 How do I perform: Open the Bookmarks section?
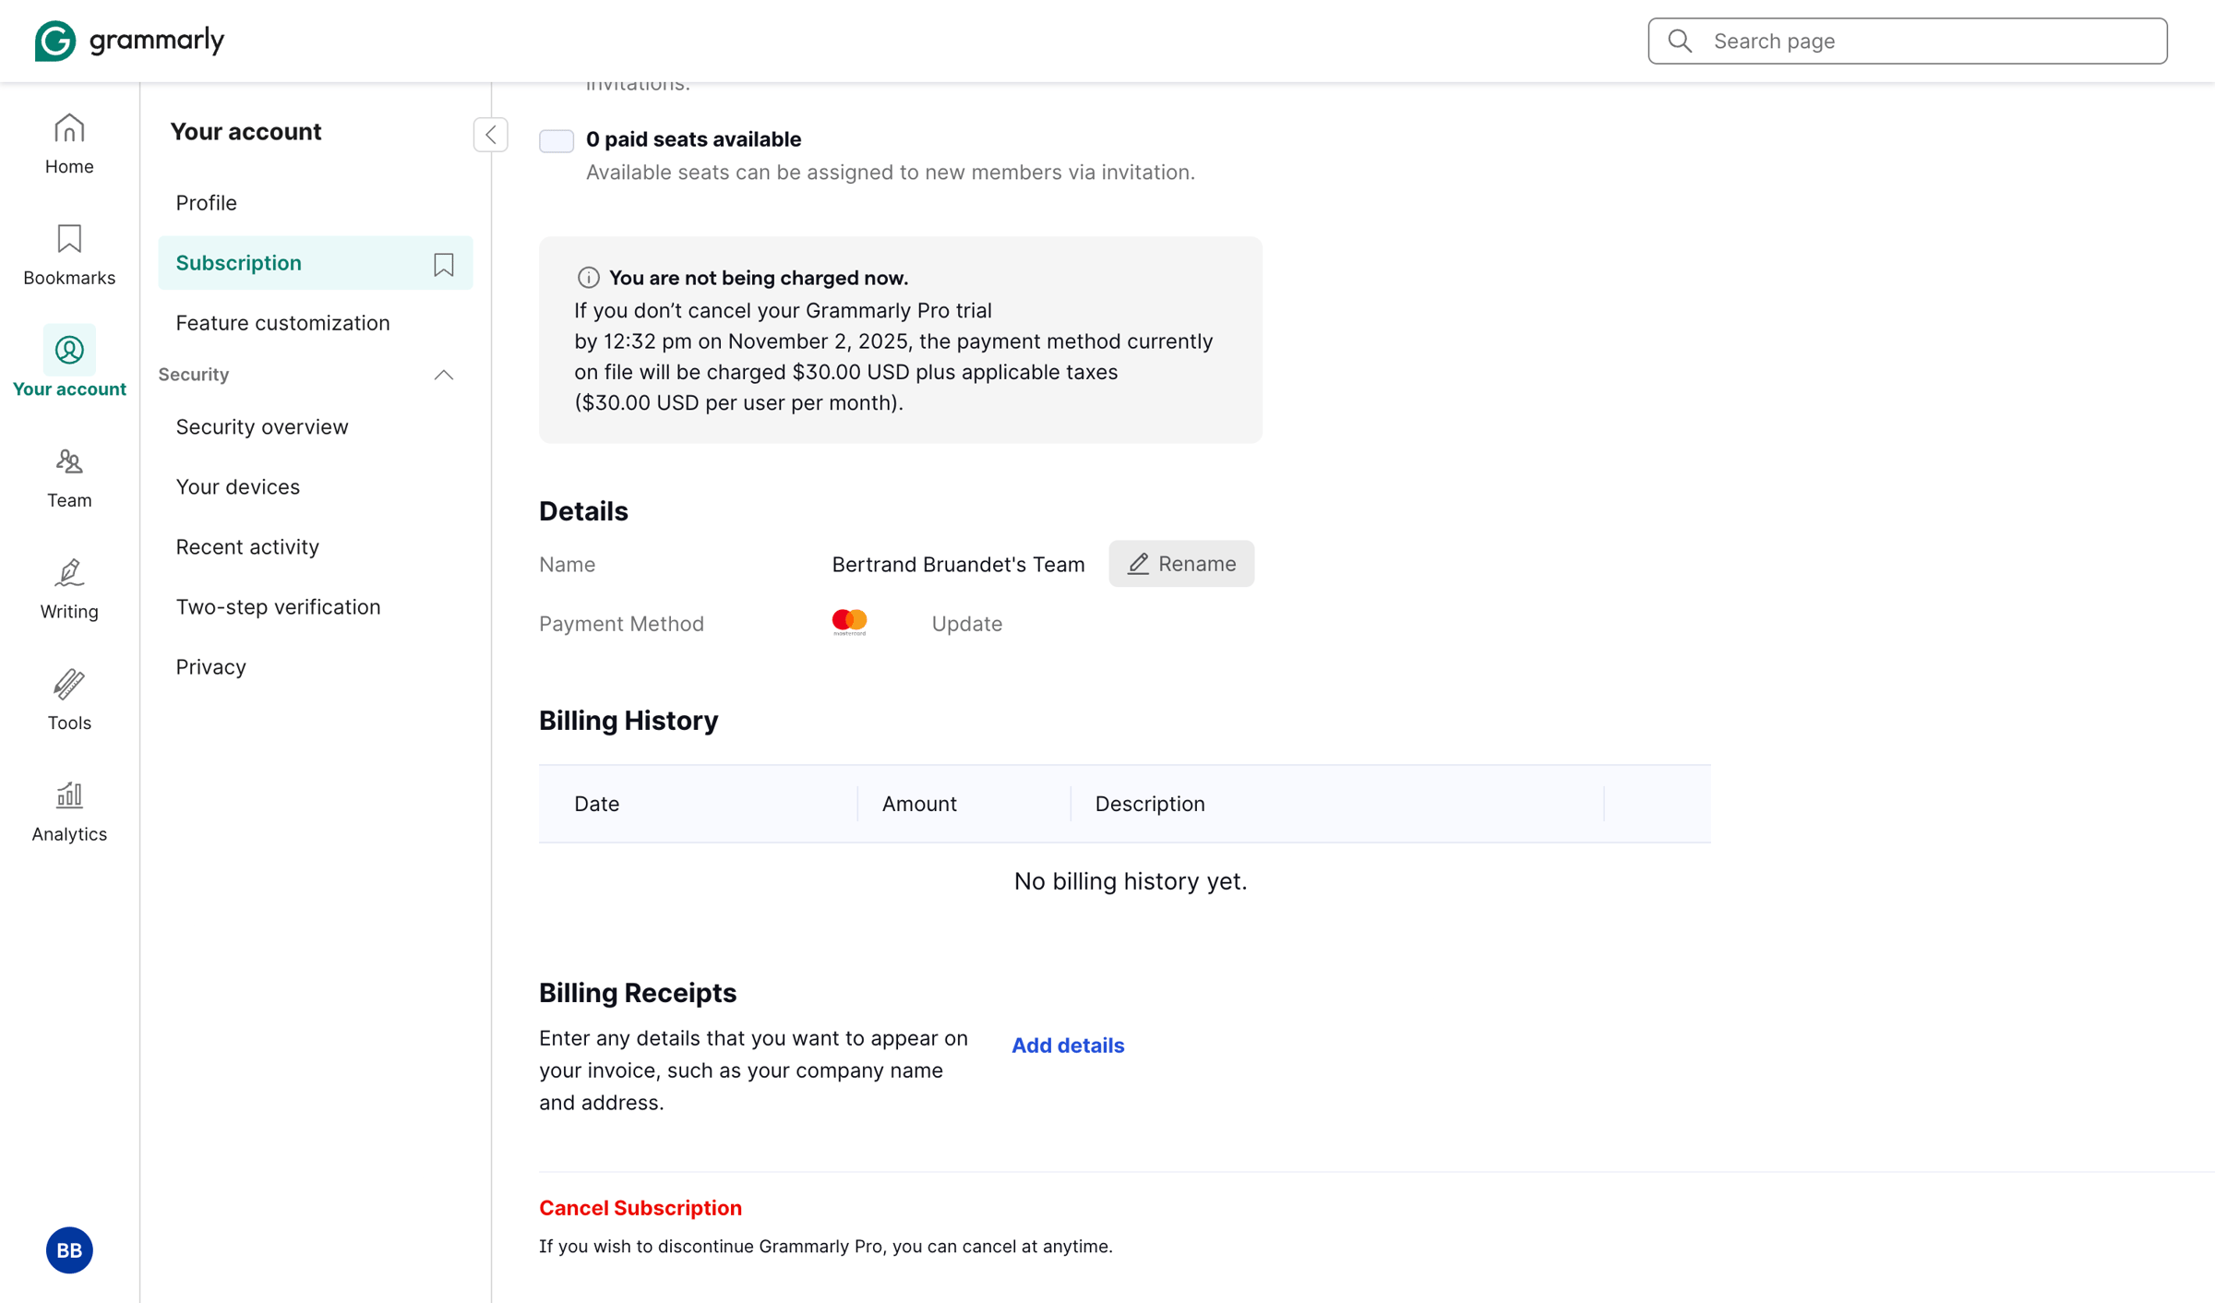[x=69, y=255]
